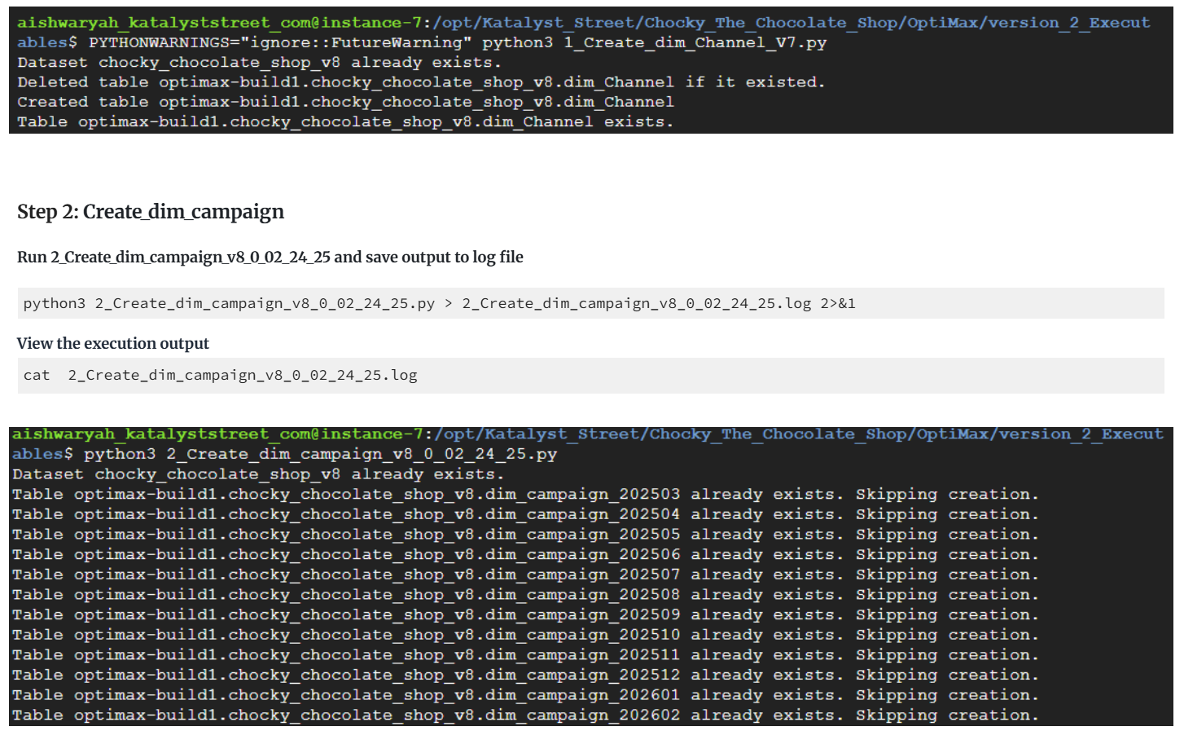Image resolution: width=1184 pixels, height=731 pixels.
Task: Click the dim_campaign_202505 already exists line
Action: pos(525,535)
